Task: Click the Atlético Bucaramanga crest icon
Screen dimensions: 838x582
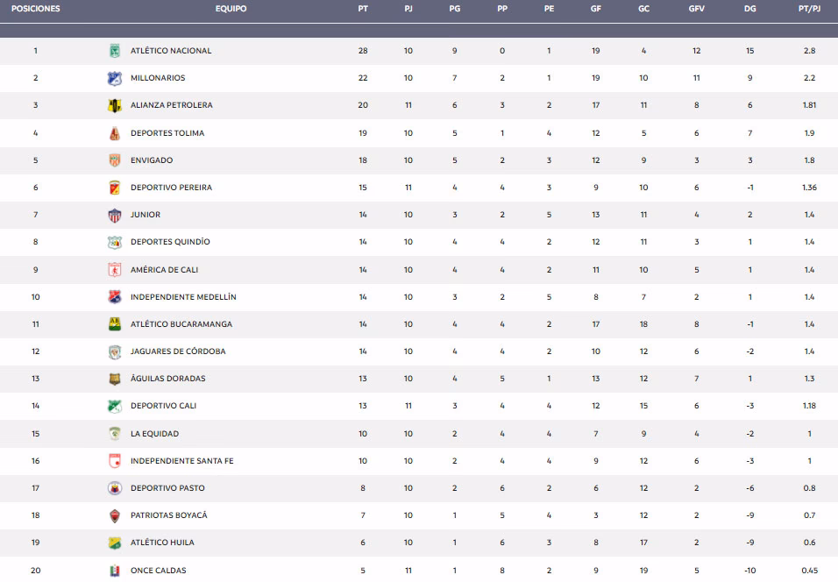Action: click(114, 324)
